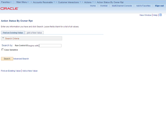Select the Find an Existing Value tab
The height and width of the screenshot is (124, 166).
pos(13,33)
